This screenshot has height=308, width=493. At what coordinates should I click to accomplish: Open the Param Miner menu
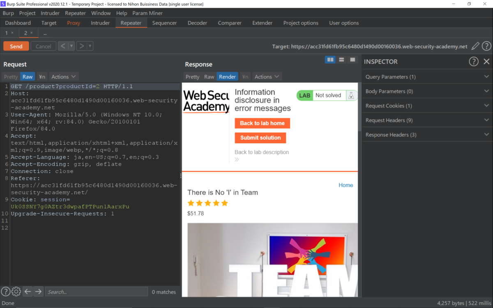click(147, 13)
